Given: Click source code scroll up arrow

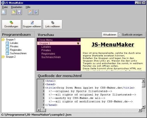Looking at the screenshot, I should pos(143,81).
